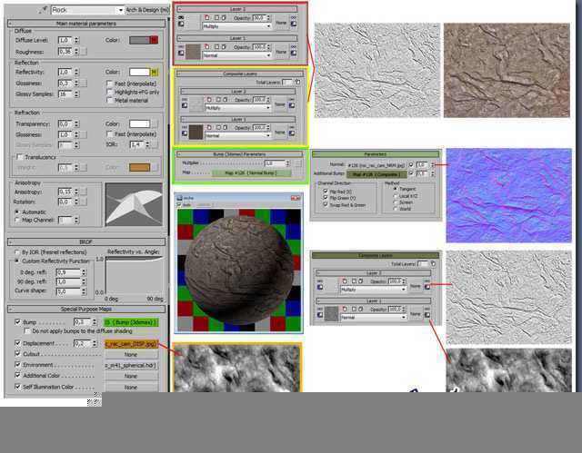Click the Arch & Design material type button
The height and width of the screenshot is (453, 582).
coord(147,10)
